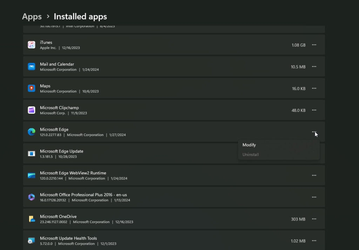Go back to Apps in the breadcrumb
This screenshot has height=250, width=359.
[x=32, y=17]
